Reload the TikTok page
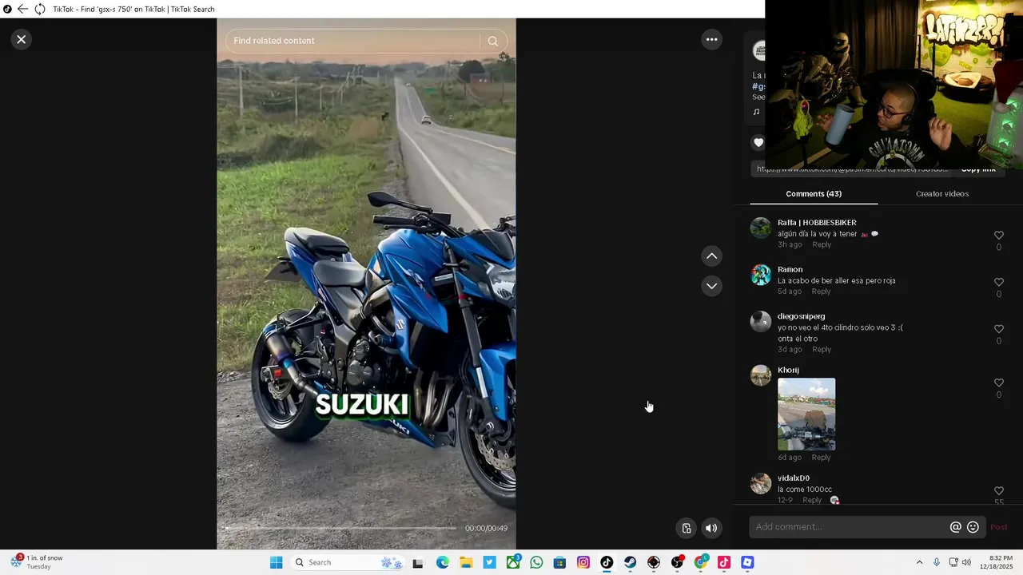The height and width of the screenshot is (575, 1023). click(x=40, y=9)
